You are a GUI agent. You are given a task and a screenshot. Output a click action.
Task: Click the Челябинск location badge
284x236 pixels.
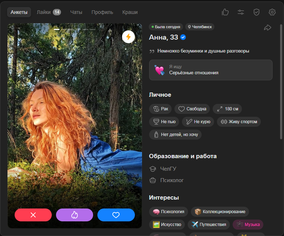pyautogui.click(x=199, y=27)
